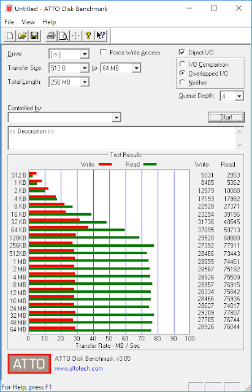Click the 8 KB row label

(x=20, y=206)
